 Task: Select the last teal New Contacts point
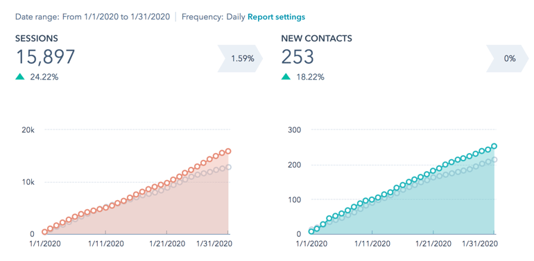tap(494, 146)
